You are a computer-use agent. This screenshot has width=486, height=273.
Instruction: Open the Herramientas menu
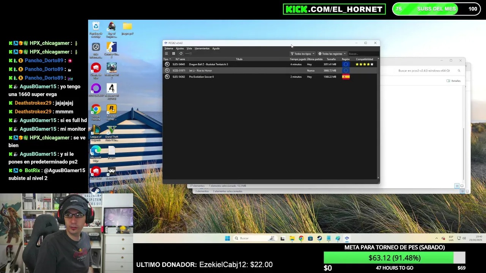[x=202, y=49]
